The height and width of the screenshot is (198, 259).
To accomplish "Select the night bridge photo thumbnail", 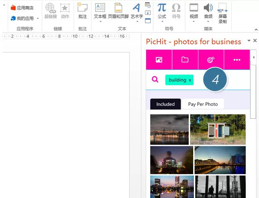I will point(169,129).
